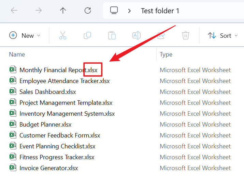Image resolution: width=244 pixels, height=180 pixels.
Task: Click the This PC monitor icon in address bar
Action: click(114, 11)
